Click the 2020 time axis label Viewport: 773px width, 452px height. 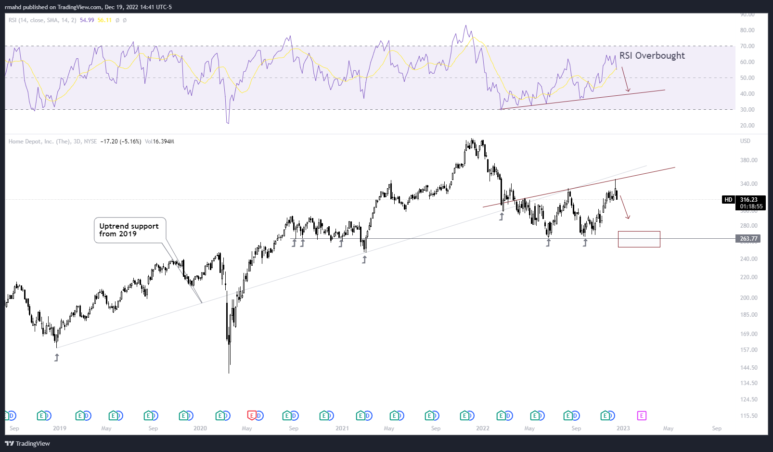(200, 428)
